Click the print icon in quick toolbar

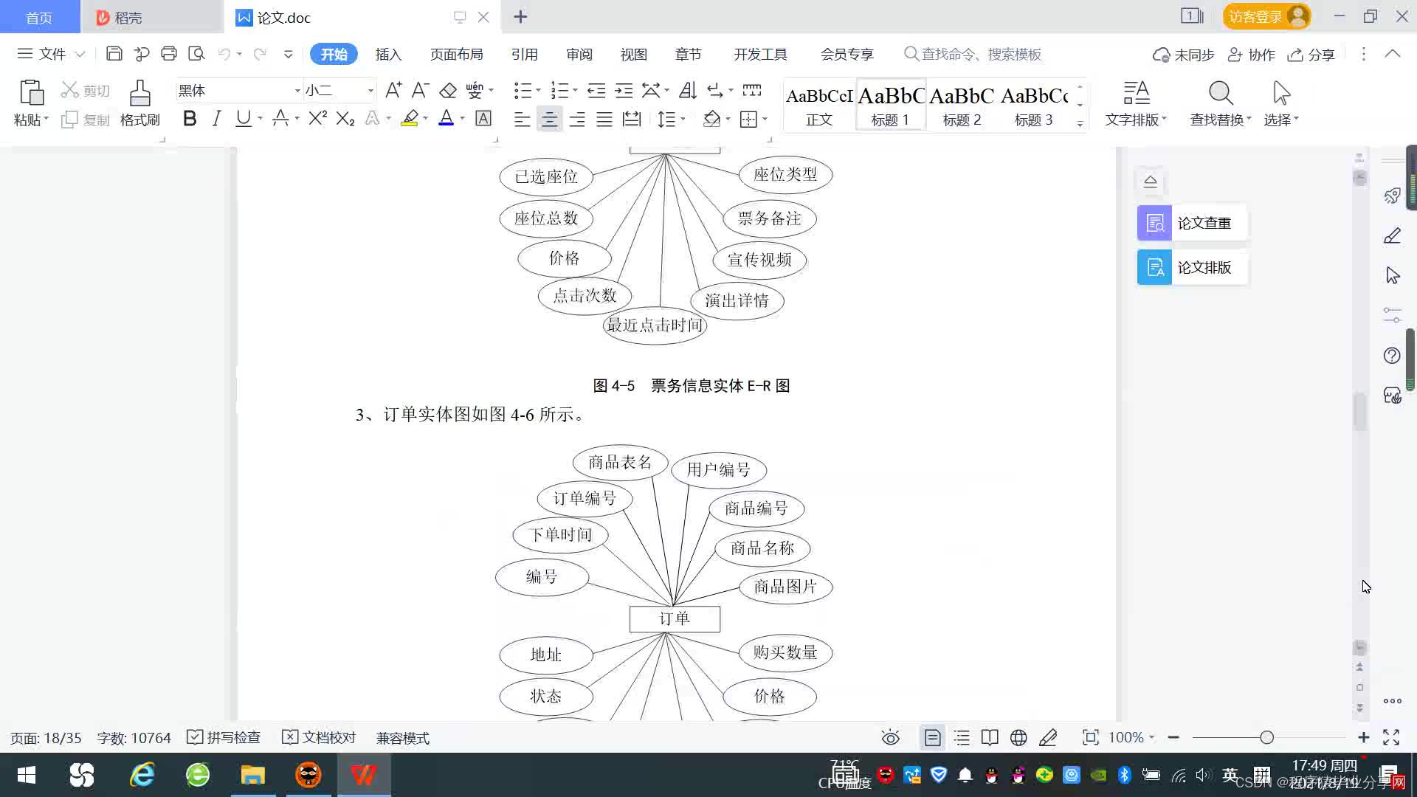(x=169, y=54)
